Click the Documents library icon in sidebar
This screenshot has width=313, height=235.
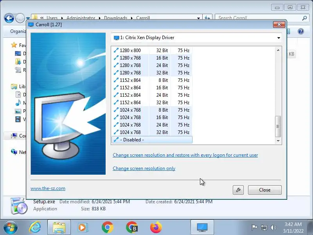[18, 94]
